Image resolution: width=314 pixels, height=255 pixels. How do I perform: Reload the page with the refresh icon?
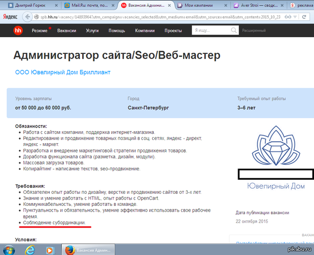[x=304, y=17]
